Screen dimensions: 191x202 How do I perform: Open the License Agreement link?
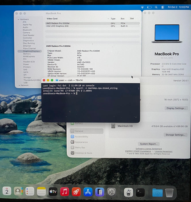(x=163, y=151)
